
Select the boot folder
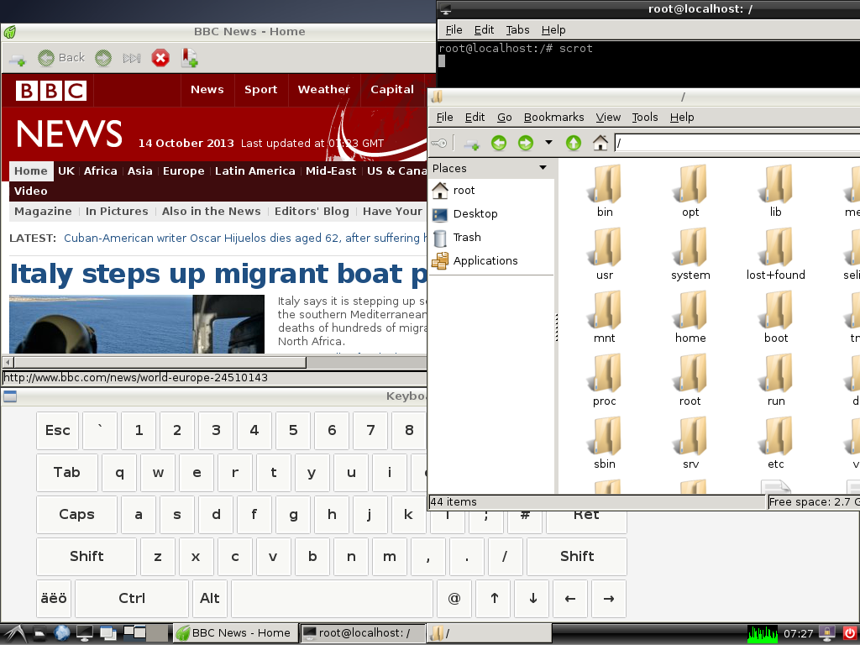coord(775,317)
